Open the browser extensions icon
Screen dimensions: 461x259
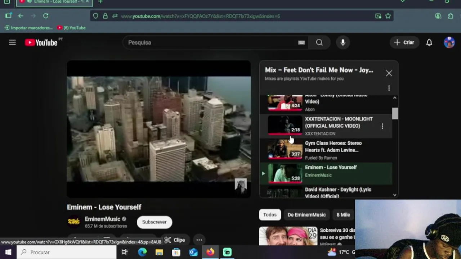tap(451, 16)
